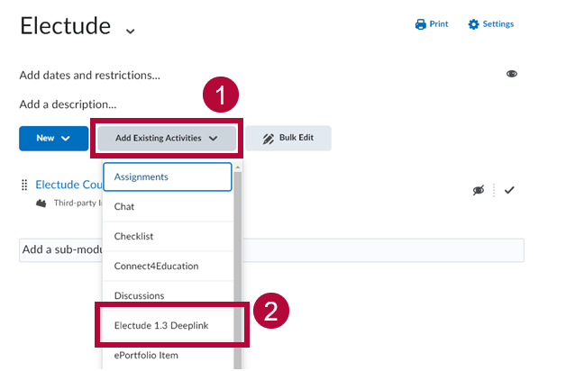
Task: Choose Chat from the dropdown list
Action: (x=168, y=206)
